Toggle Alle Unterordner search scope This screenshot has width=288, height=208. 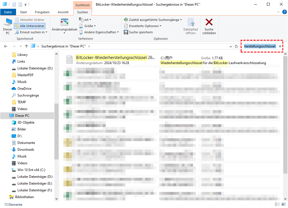click(30, 26)
